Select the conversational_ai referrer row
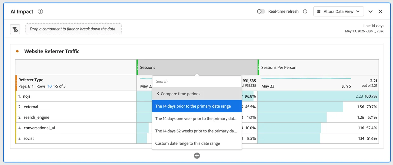This screenshot has width=393, height=165. point(76,128)
